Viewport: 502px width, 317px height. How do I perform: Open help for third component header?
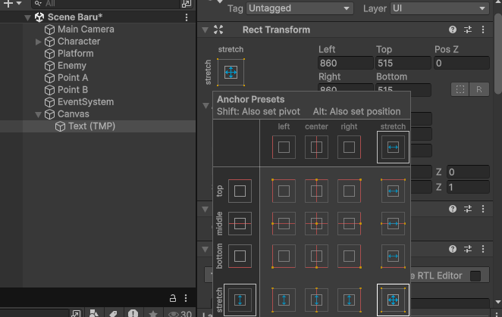click(453, 249)
